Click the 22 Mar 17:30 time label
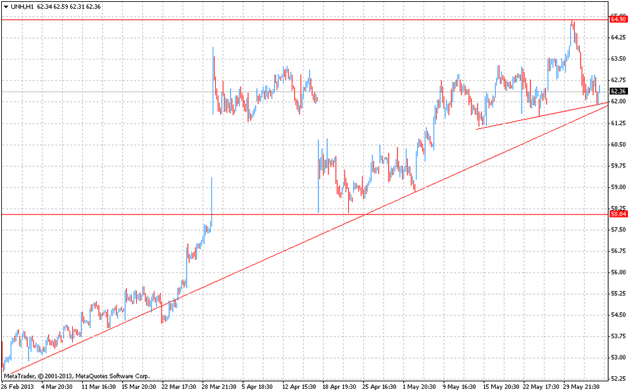The width and height of the screenshot is (633, 392). pos(179,387)
